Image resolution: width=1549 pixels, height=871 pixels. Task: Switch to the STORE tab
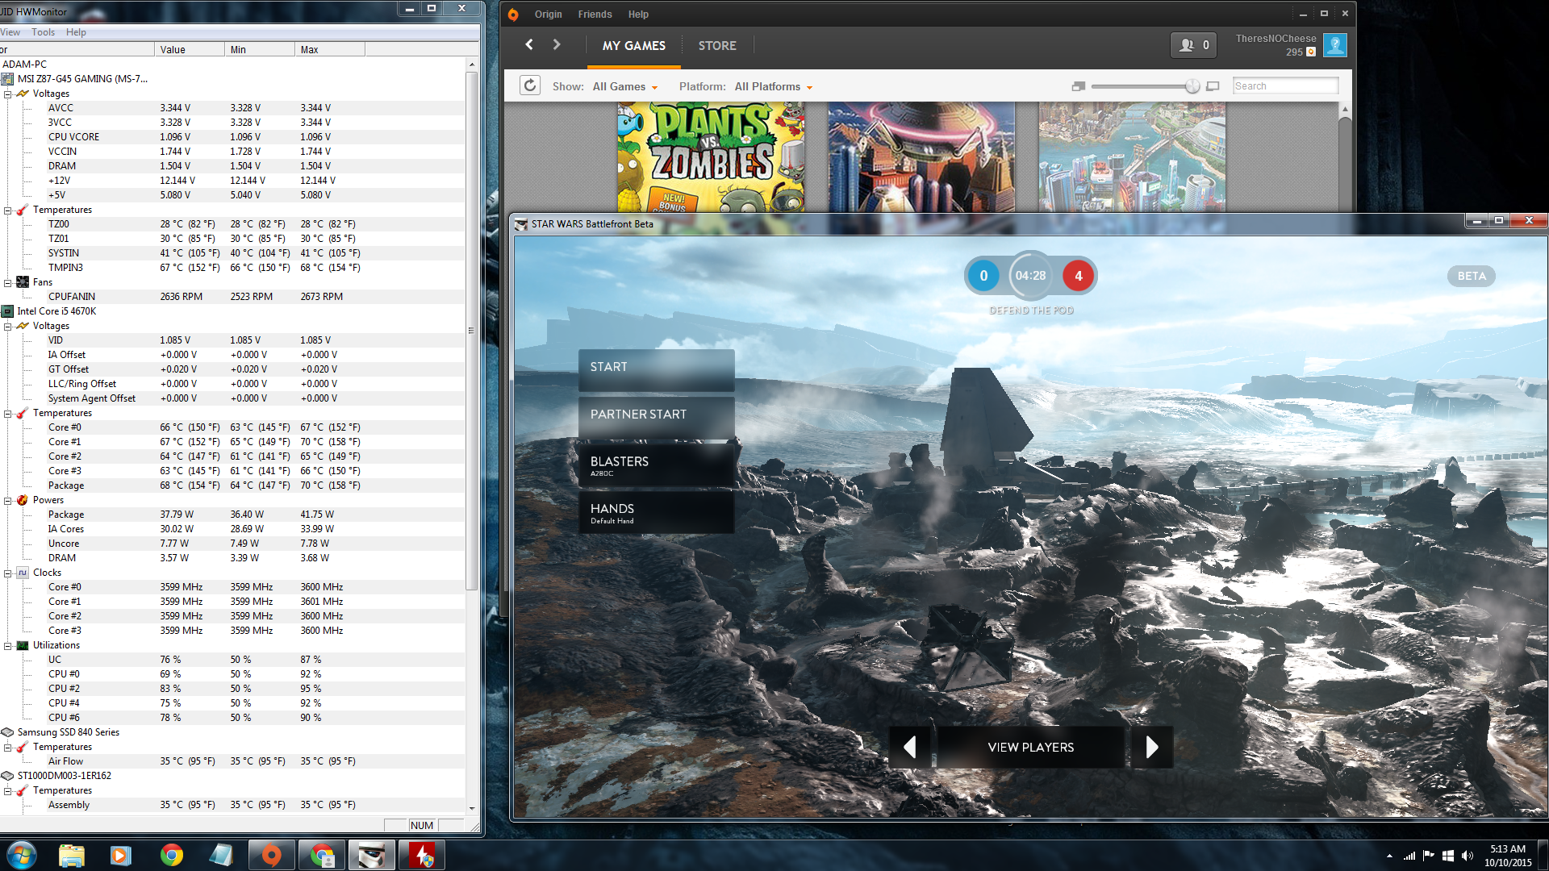tap(717, 46)
